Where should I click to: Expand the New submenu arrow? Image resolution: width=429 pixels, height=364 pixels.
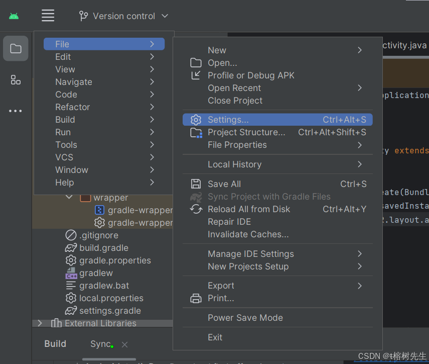(x=360, y=50)
